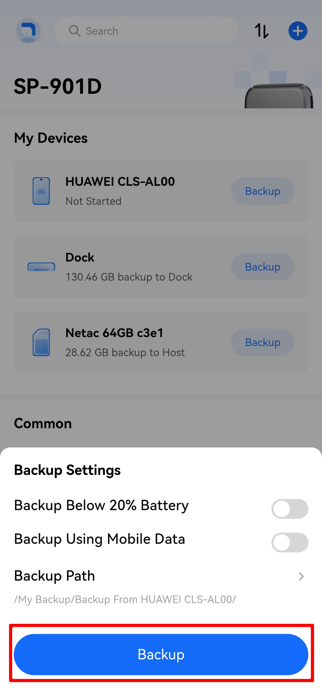Open the profile avatar icon
Viewport: 322px width, 689px height.
tap(28, 31)
